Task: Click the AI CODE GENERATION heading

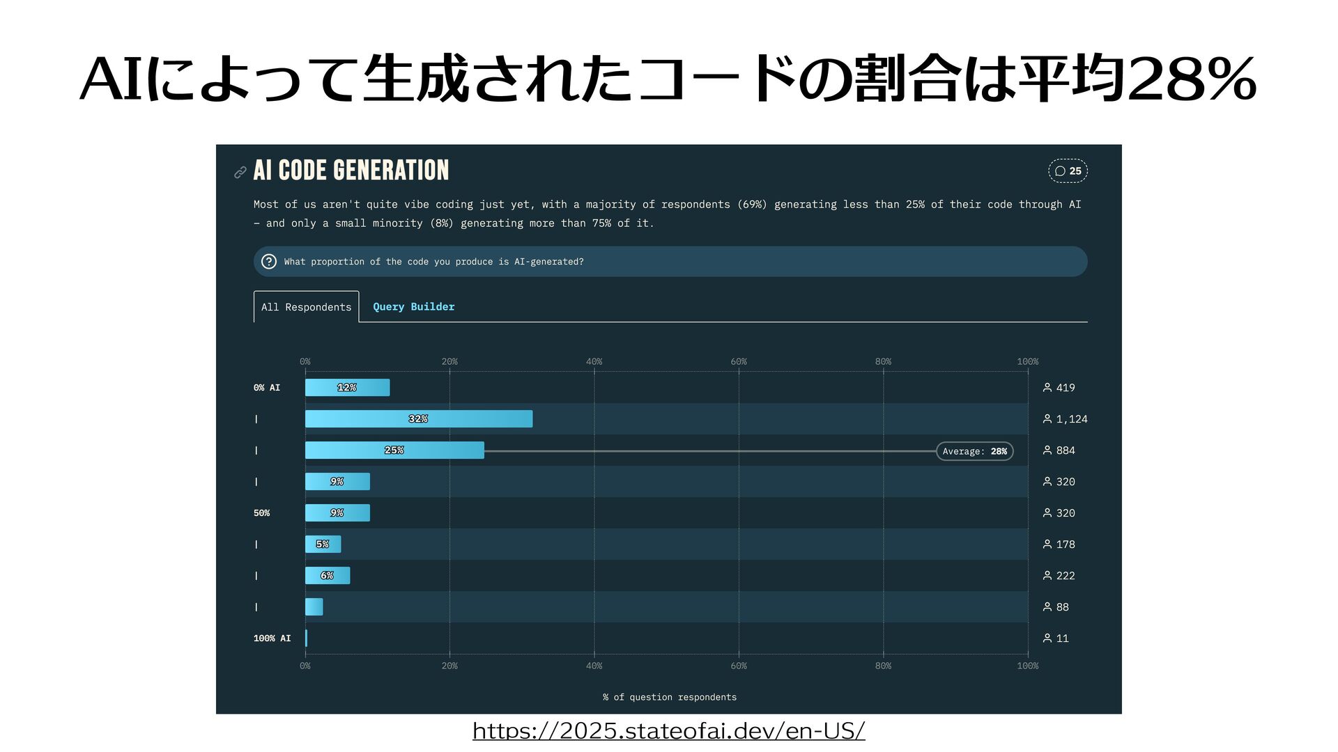Action: (x=351, y=171)
